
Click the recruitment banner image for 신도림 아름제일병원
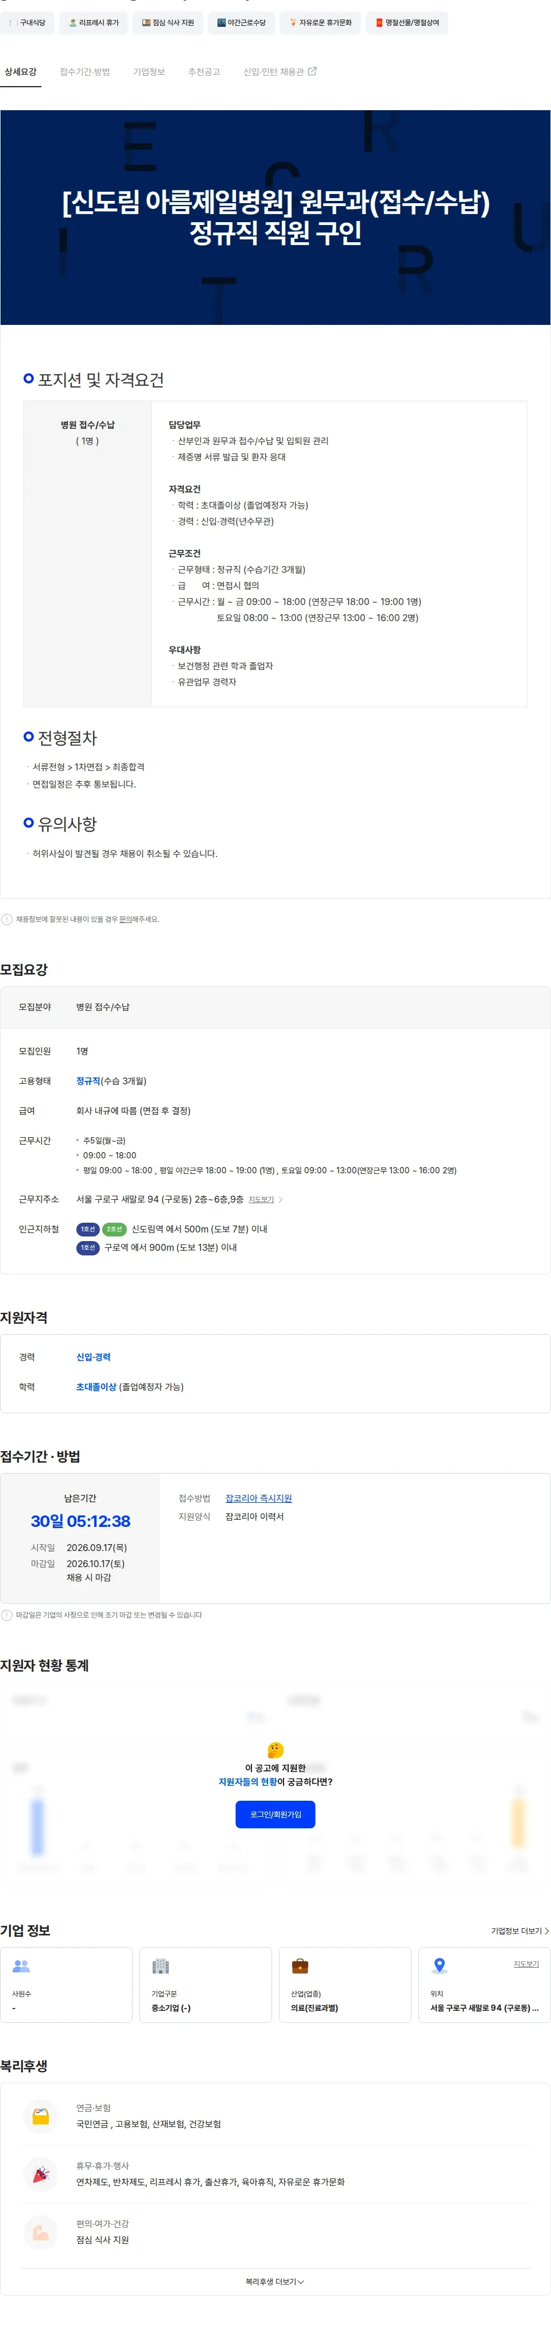tap(275, 217)
